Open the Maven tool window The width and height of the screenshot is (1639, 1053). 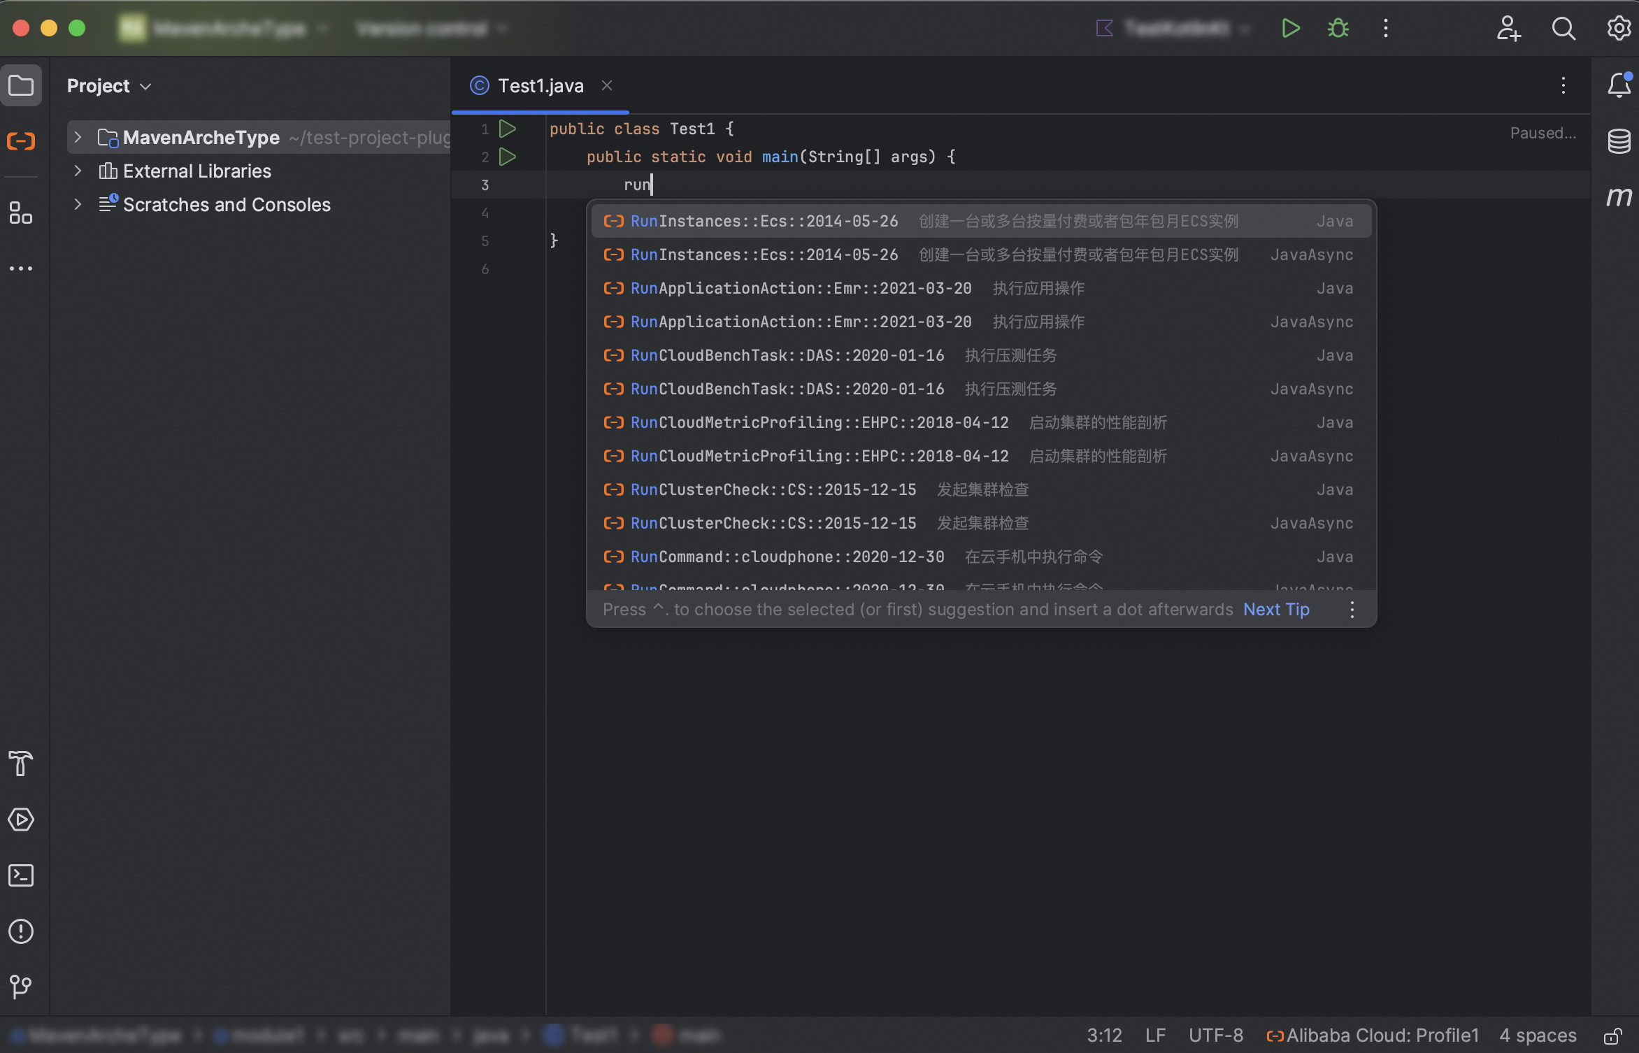pos(1619,196)
